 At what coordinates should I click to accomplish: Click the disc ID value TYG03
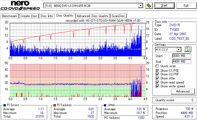click(x=174, y=30)
